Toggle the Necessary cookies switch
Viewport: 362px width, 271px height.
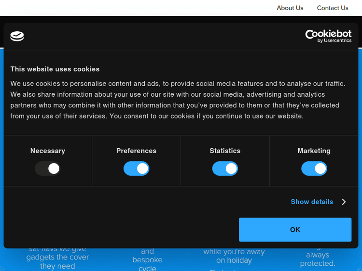[47, 168]
